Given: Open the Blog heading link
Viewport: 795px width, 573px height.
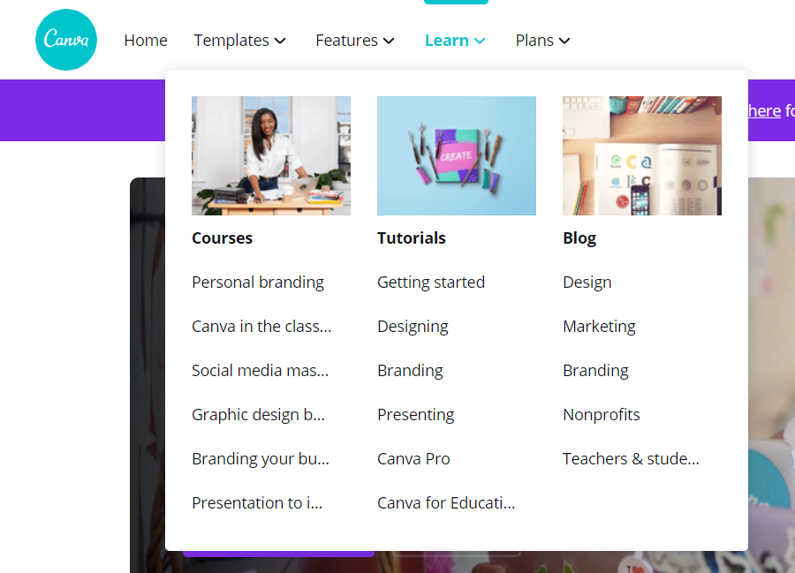Looking at the screenshot, I should [579, 238].
